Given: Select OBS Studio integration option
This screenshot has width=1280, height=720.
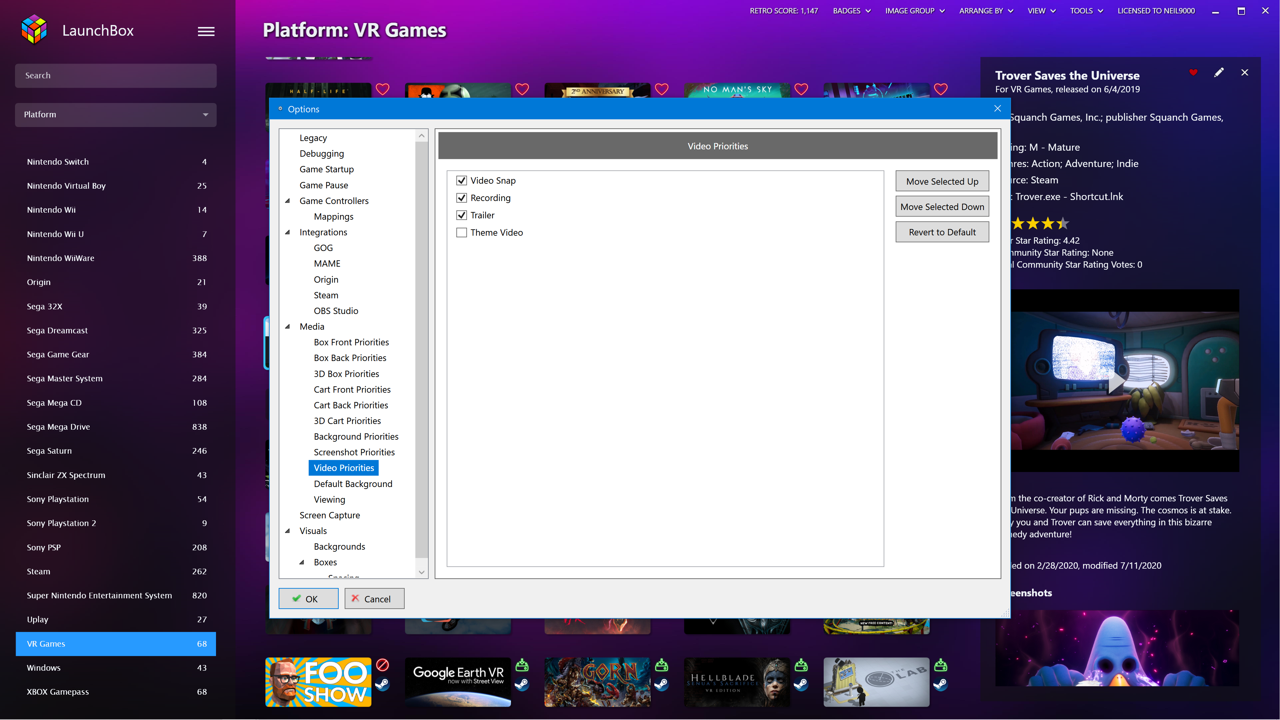Looking at the screenshot, I should 336,311.
